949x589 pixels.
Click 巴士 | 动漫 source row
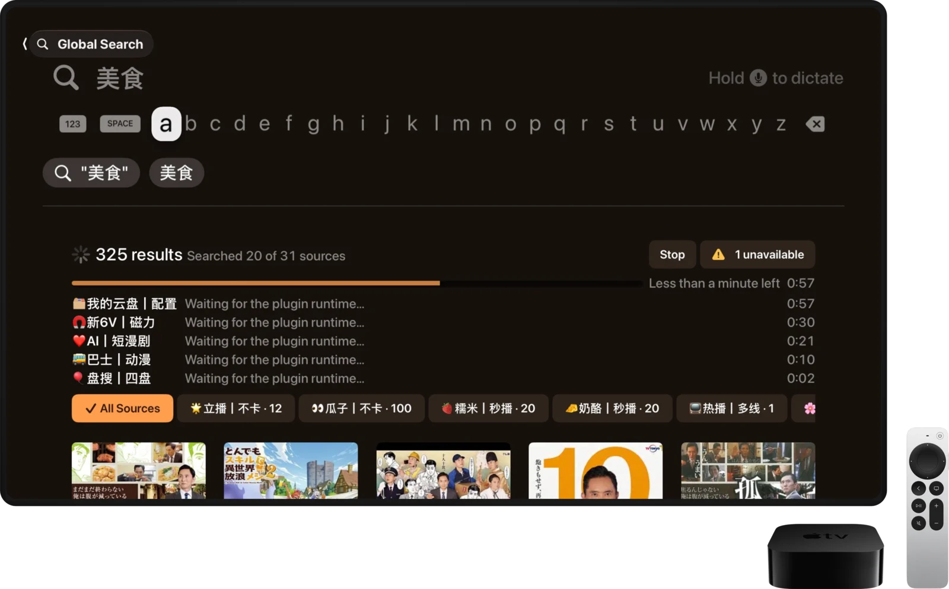point(443,360)
